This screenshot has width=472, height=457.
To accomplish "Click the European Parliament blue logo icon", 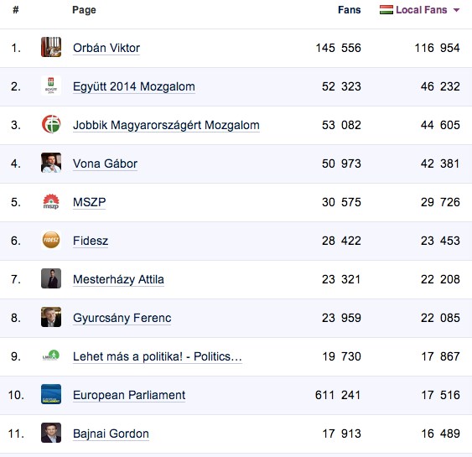I will pyautogui.click(x=51, y=394).
